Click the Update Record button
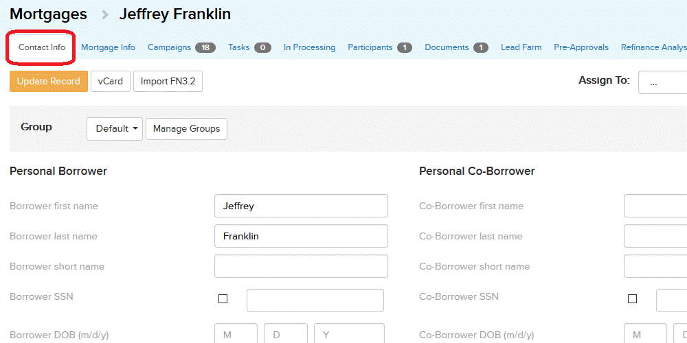 click(x=49, y=82)
